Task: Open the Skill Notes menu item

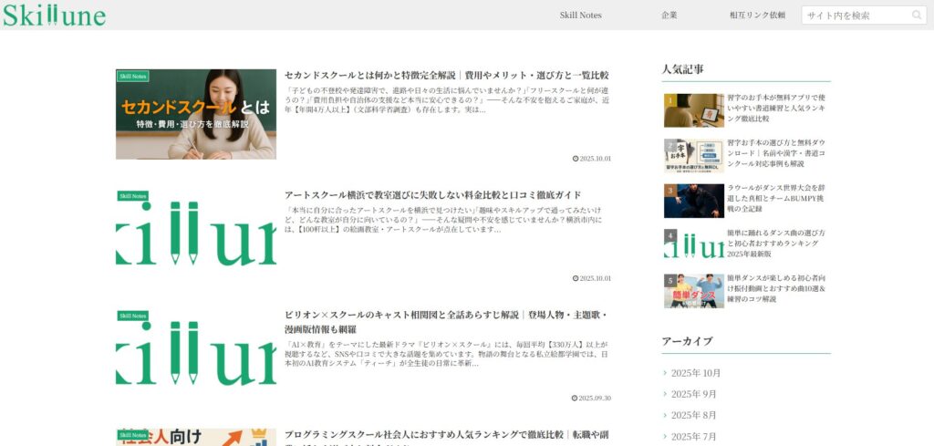Action: (580, 16)
